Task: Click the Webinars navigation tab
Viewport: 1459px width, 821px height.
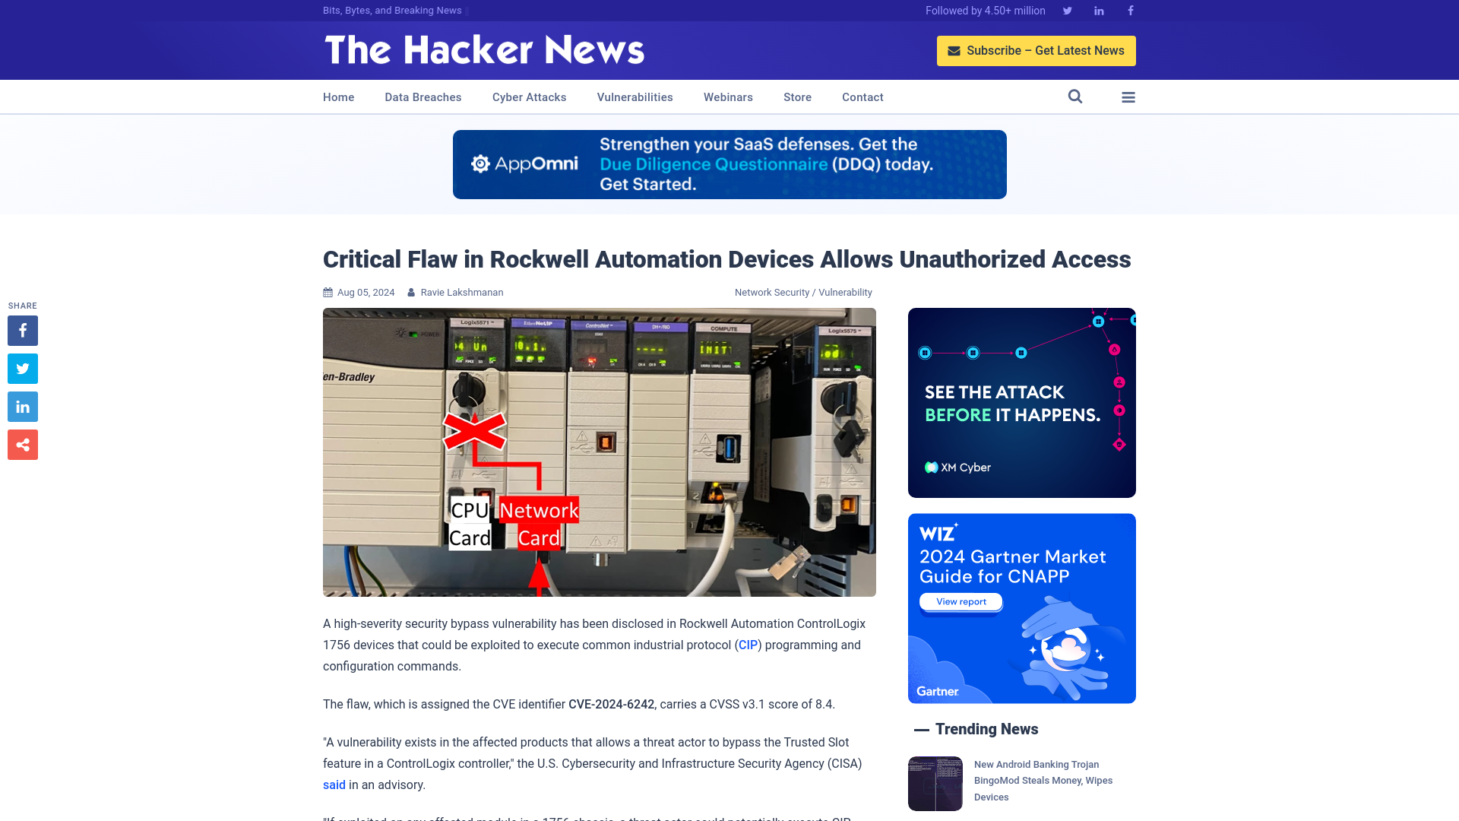Action: pos(729,97)
